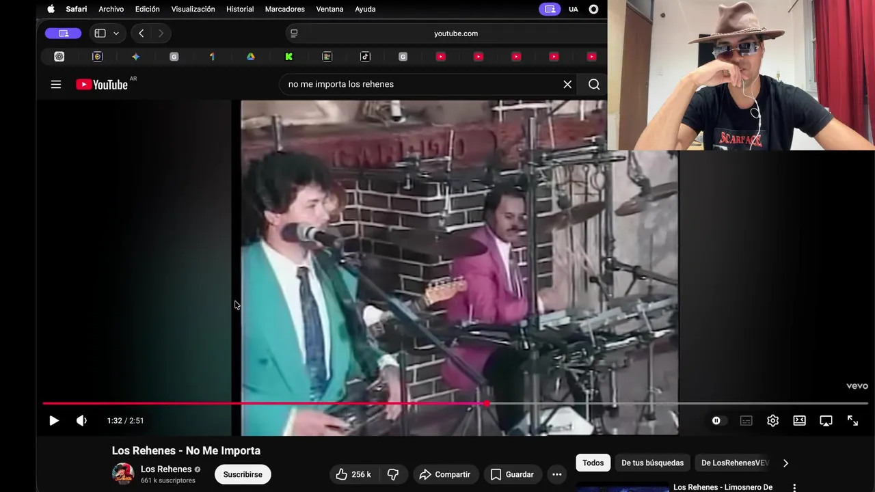Click the AirPlay icon in player
The image size is (875, 492).
[x=826, y=420]
